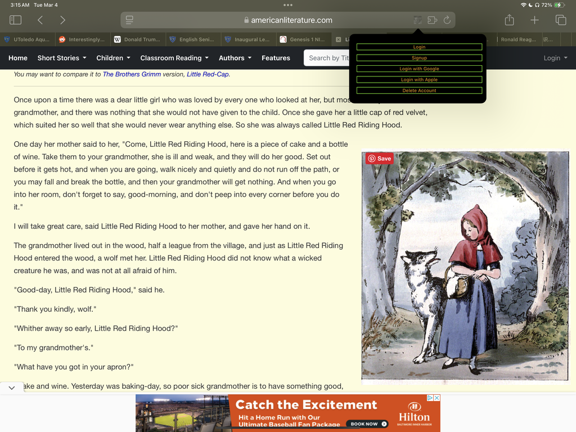
Task: Save image to Pinterest
Action: [x=380, y=158]
